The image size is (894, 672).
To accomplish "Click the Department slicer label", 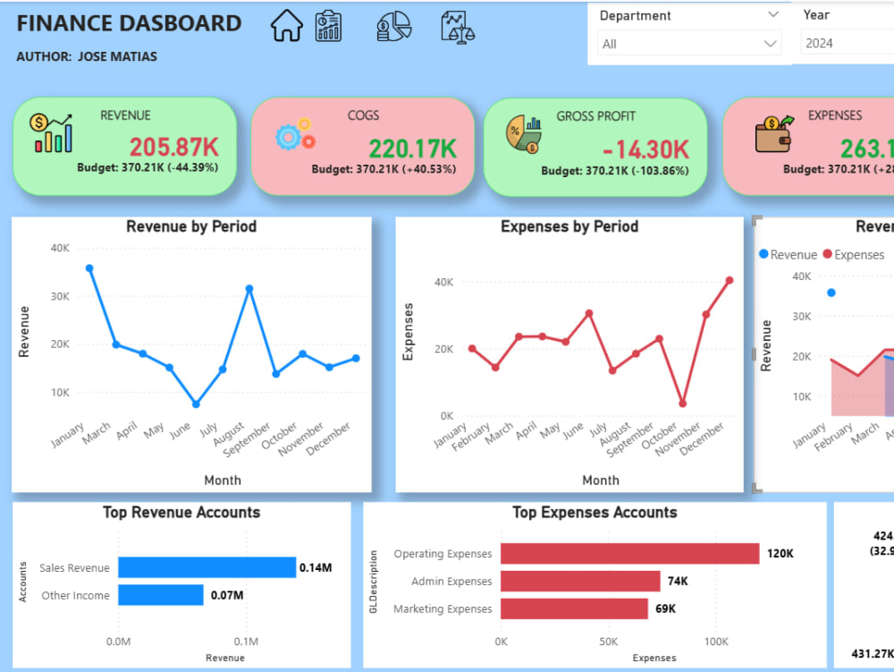I will click(635, 15).
